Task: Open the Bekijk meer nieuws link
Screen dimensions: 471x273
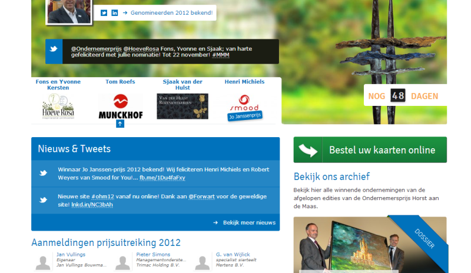Action: (245, 222)
